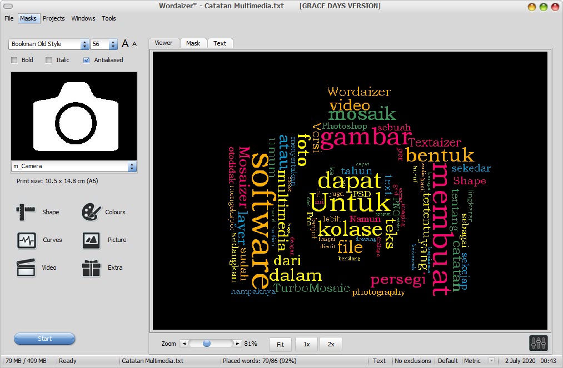563x368 pixels.
Task: Click the Default status bar entry
Action: [x=448, y=361]
